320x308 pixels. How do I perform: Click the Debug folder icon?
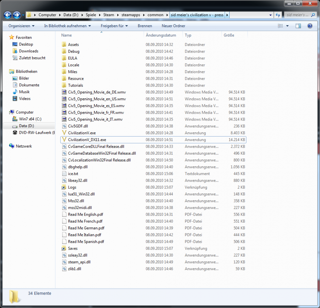coord(64,51)
